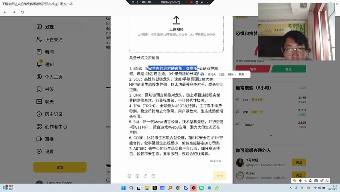340x192 pixels.
Task: Open Google Chrome from taskbar
Action: [178, 188]
